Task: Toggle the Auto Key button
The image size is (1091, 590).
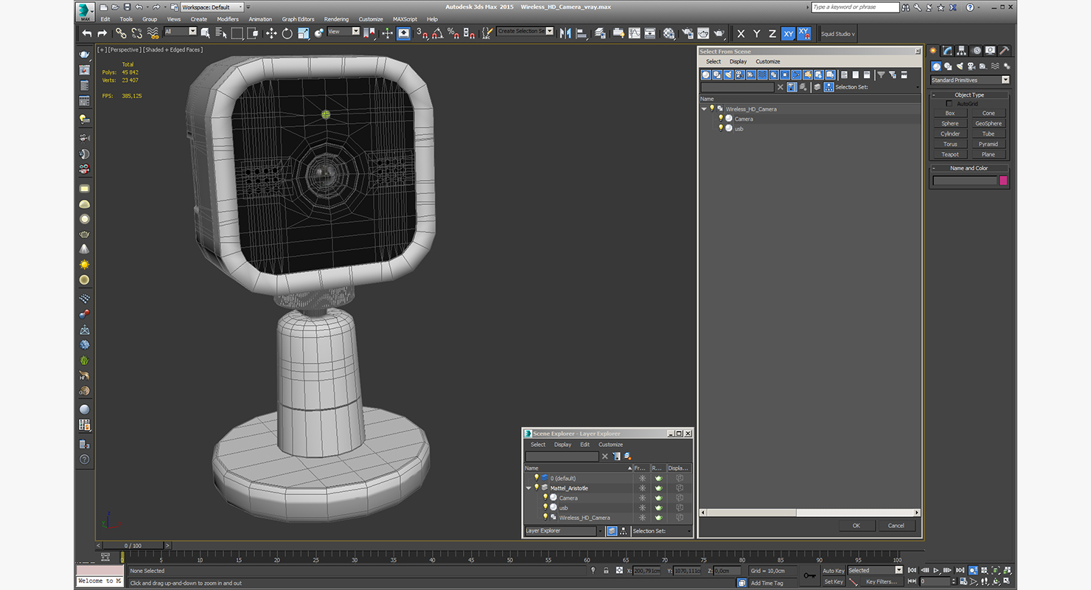Action: pyautogui.click(x=833, y=571)
